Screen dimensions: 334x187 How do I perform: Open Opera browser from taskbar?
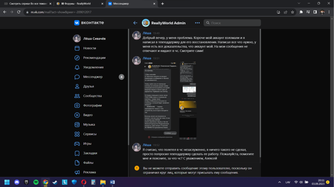coord(84,182)
